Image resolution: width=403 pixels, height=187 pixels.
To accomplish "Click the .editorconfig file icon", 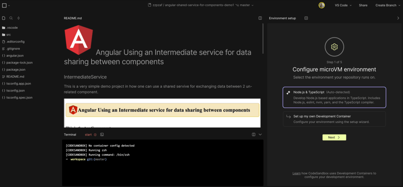I will tap(4, 42).
